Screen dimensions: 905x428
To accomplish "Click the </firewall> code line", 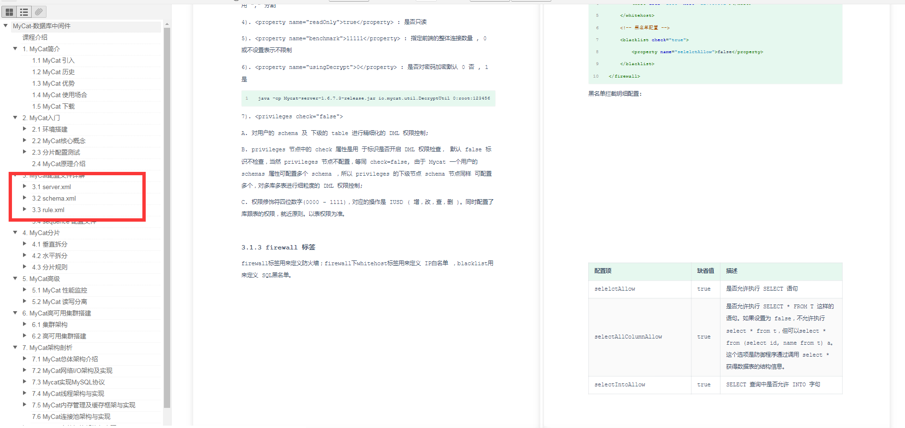I will click(x=624, y=76).
